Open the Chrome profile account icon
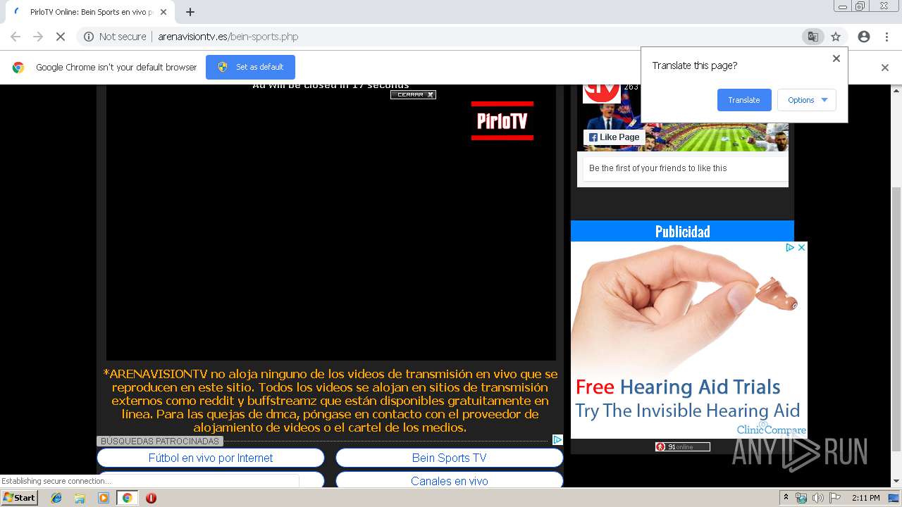The width and height of the screenshot is (902, 507). coord(864,37)
